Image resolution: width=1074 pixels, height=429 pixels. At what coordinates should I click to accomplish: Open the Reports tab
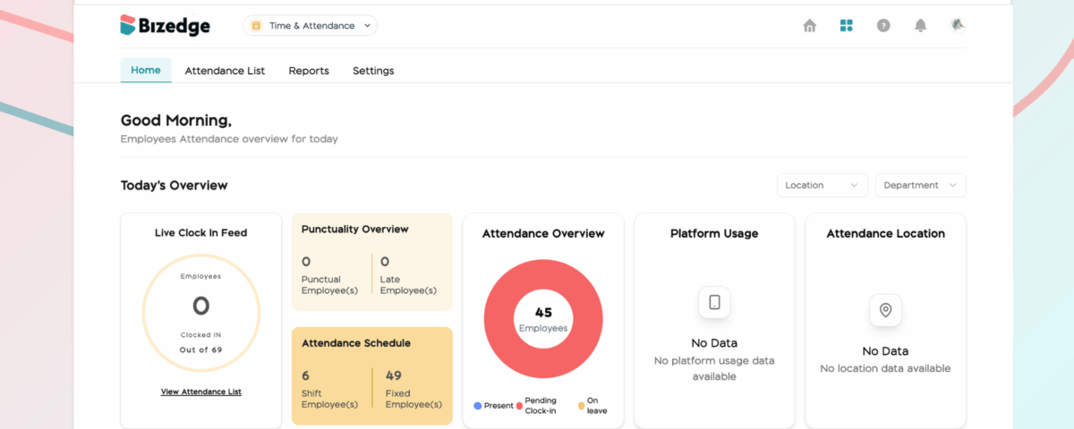[x=309, y=71]
